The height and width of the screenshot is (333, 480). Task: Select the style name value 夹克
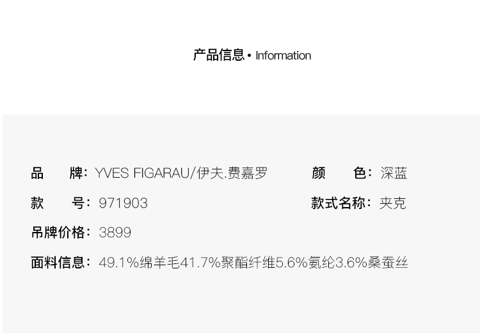point(392,203)
